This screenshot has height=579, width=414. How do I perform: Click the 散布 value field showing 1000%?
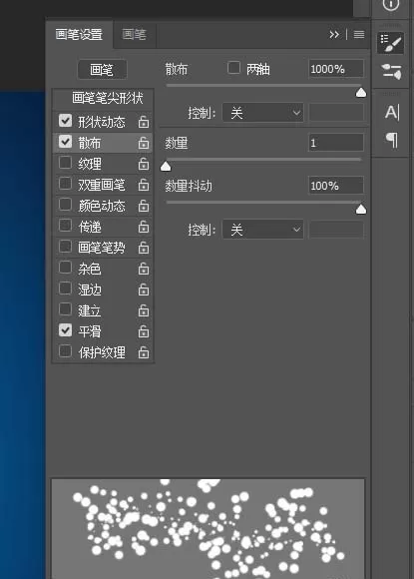(x=336, y=69)
